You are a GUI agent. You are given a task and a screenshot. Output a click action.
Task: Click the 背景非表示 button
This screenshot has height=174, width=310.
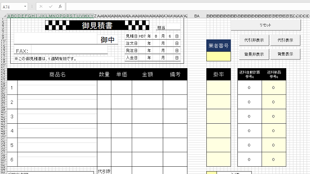254,54
